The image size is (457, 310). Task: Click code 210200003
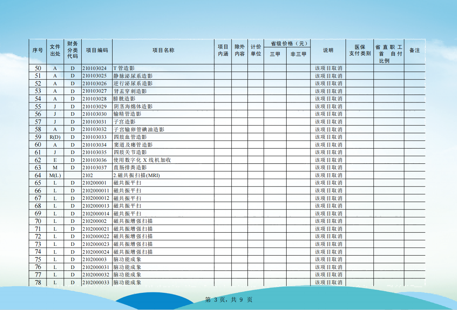tap(95, 259)
